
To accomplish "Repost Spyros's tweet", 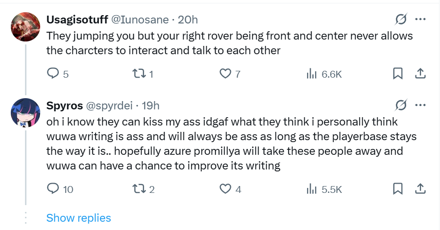I will [x=139, y=188].
